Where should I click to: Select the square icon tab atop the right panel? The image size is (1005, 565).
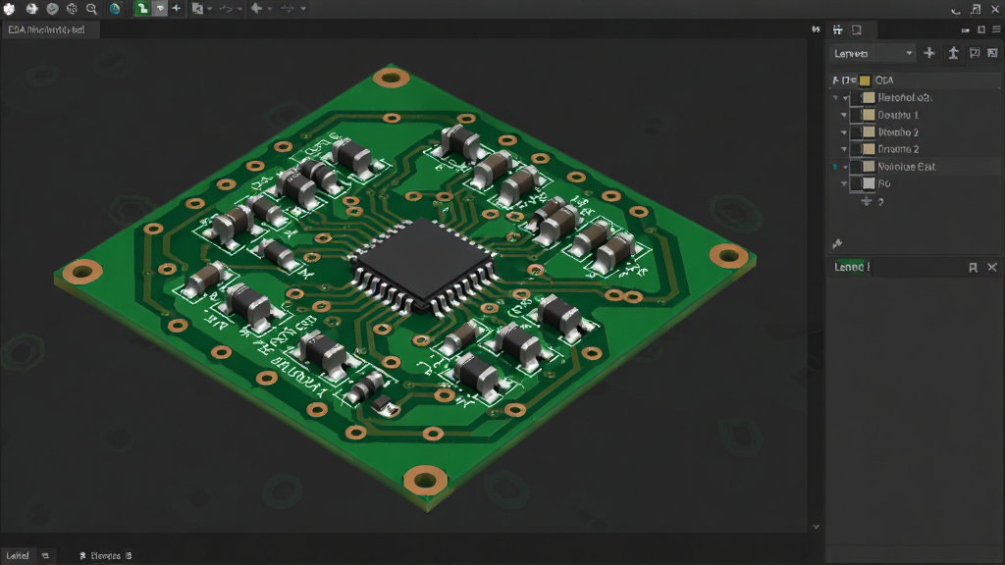coord(856,29)
